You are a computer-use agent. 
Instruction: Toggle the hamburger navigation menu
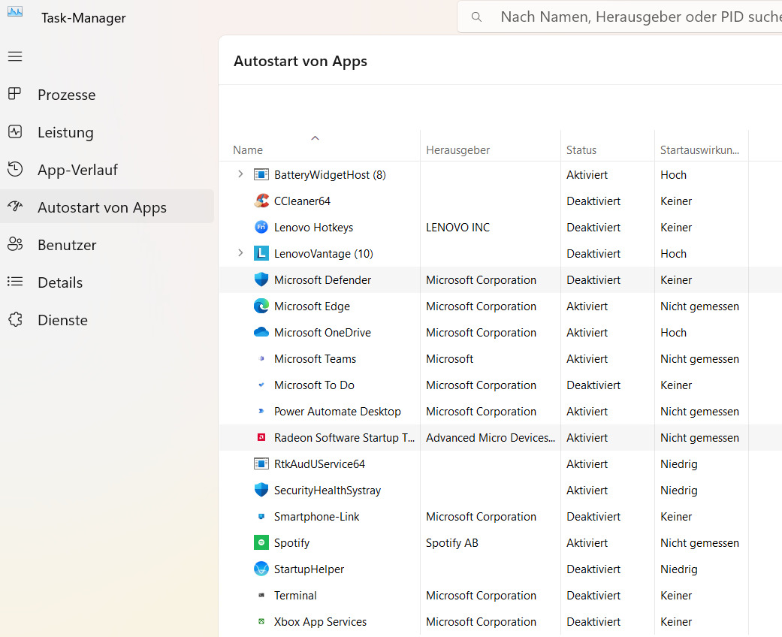tap(15, 56)
